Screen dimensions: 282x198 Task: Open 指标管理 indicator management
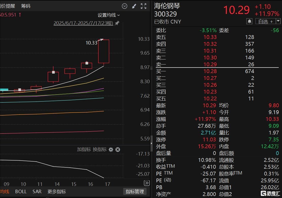click(135, 191)
